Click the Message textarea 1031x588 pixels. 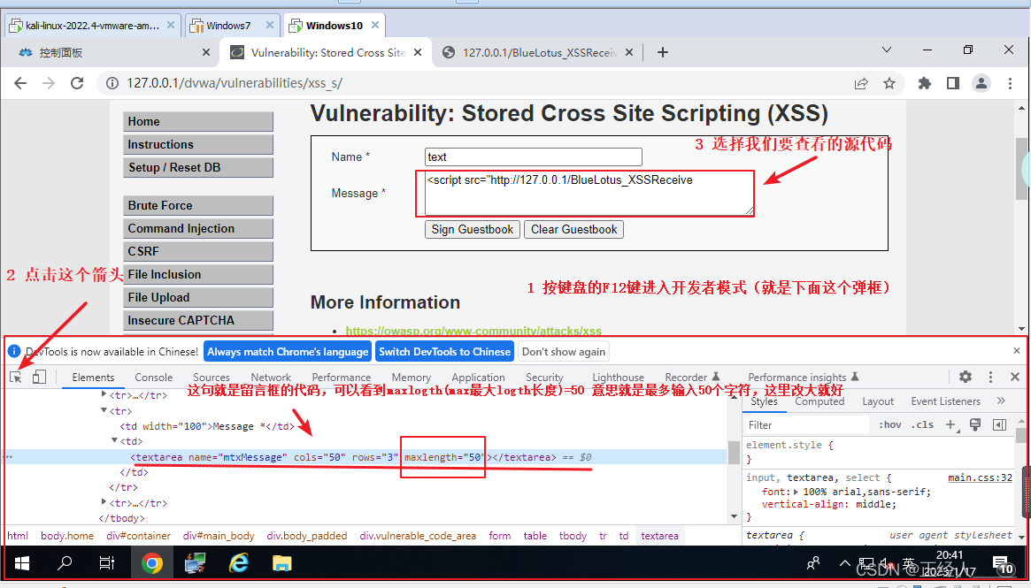point(589,193)
